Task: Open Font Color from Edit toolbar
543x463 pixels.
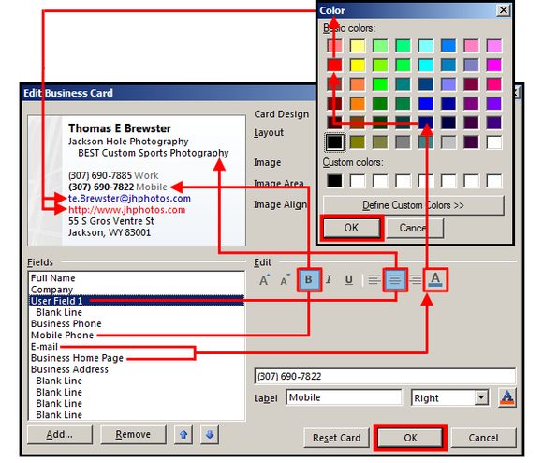Action: (435, 279)
